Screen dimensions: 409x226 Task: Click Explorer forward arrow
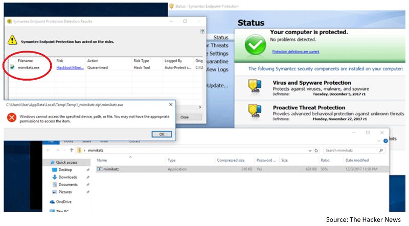tap(57, 150)
